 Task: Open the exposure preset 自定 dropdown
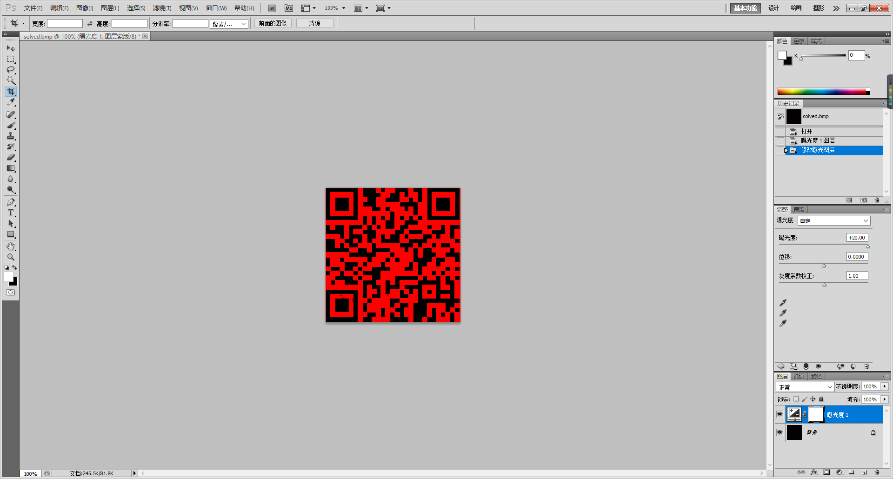click(x=834, y=221)
